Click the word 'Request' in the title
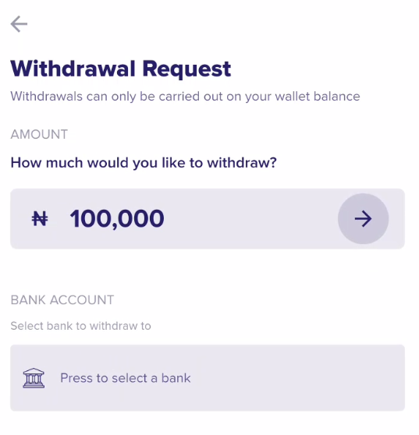The image size is (419, 435). click(186, 69)
